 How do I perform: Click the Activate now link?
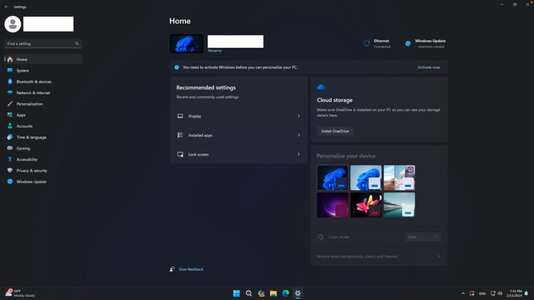coord(428,67)
